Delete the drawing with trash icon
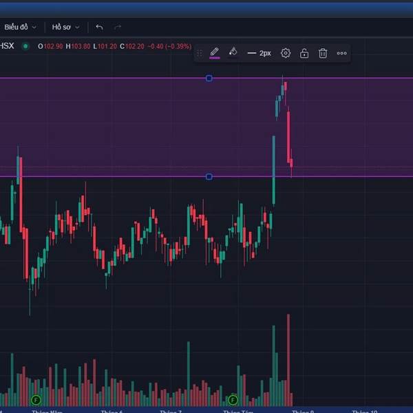 323,53
